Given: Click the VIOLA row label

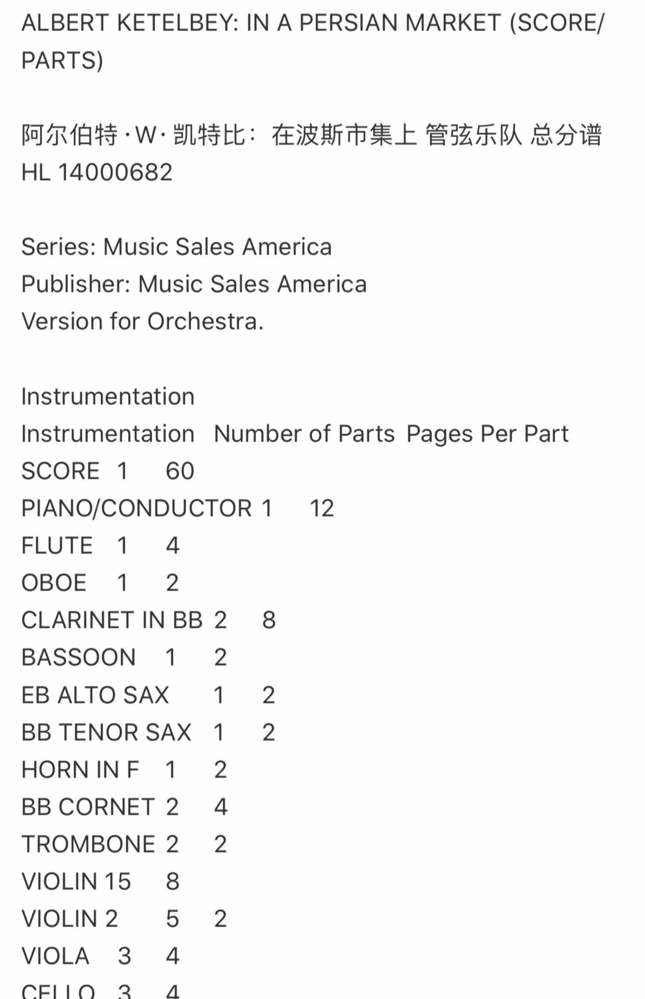Looking at the screenshot, I should [55, 956].
